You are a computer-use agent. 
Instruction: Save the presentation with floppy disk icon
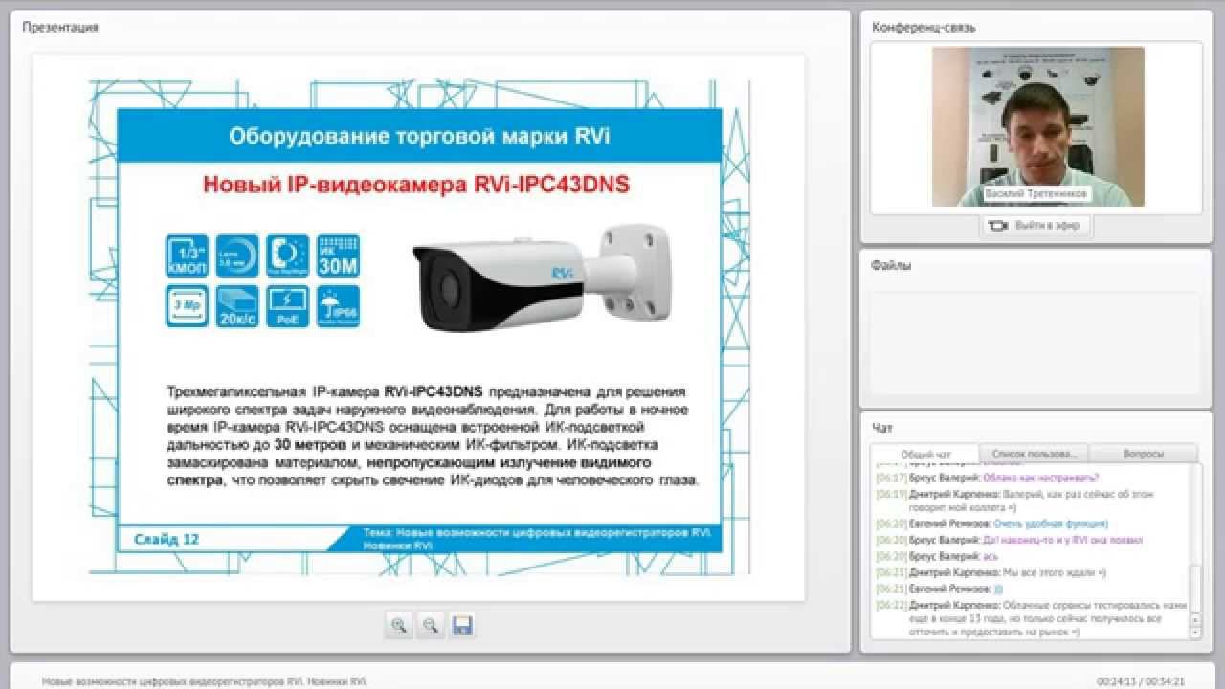(462, 626)
